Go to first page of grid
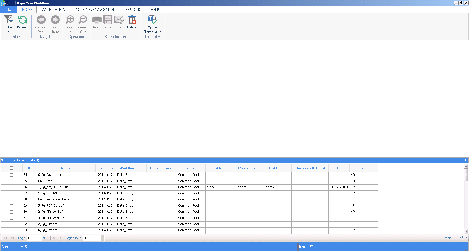Image resolution: width=469 pixels, height=252 pixels. point(5,238)
